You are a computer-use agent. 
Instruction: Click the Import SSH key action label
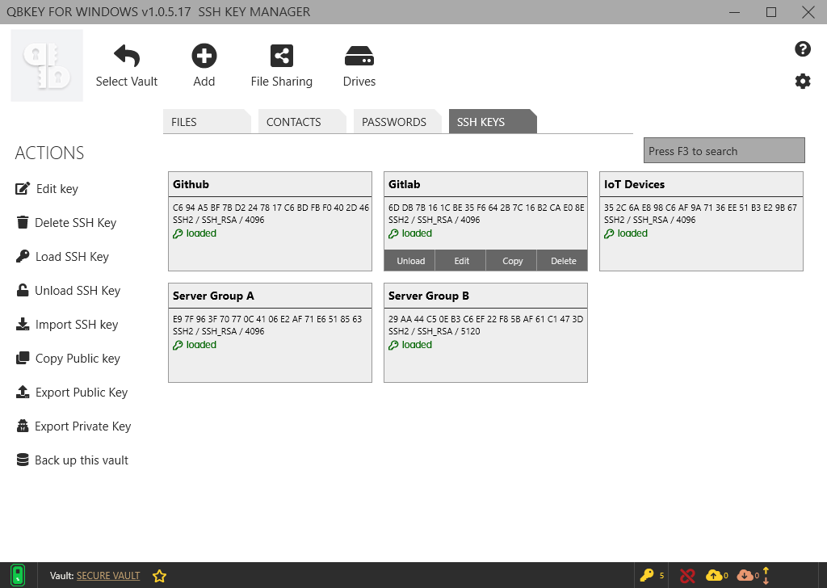pos(77,325)
